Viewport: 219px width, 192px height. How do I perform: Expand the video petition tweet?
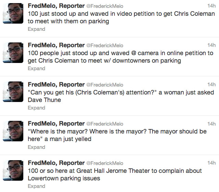[36, 29]
